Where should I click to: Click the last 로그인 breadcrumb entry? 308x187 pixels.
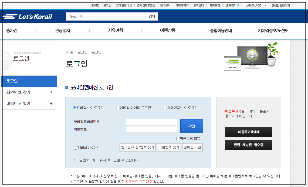point(96,52)
